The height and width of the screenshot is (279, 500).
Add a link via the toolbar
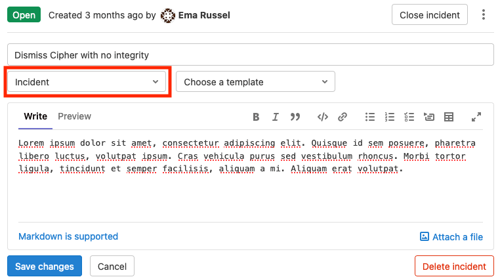[343, 117]
